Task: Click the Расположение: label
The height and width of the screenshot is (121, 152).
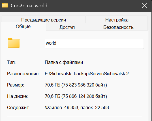Action: coord(23,74)
